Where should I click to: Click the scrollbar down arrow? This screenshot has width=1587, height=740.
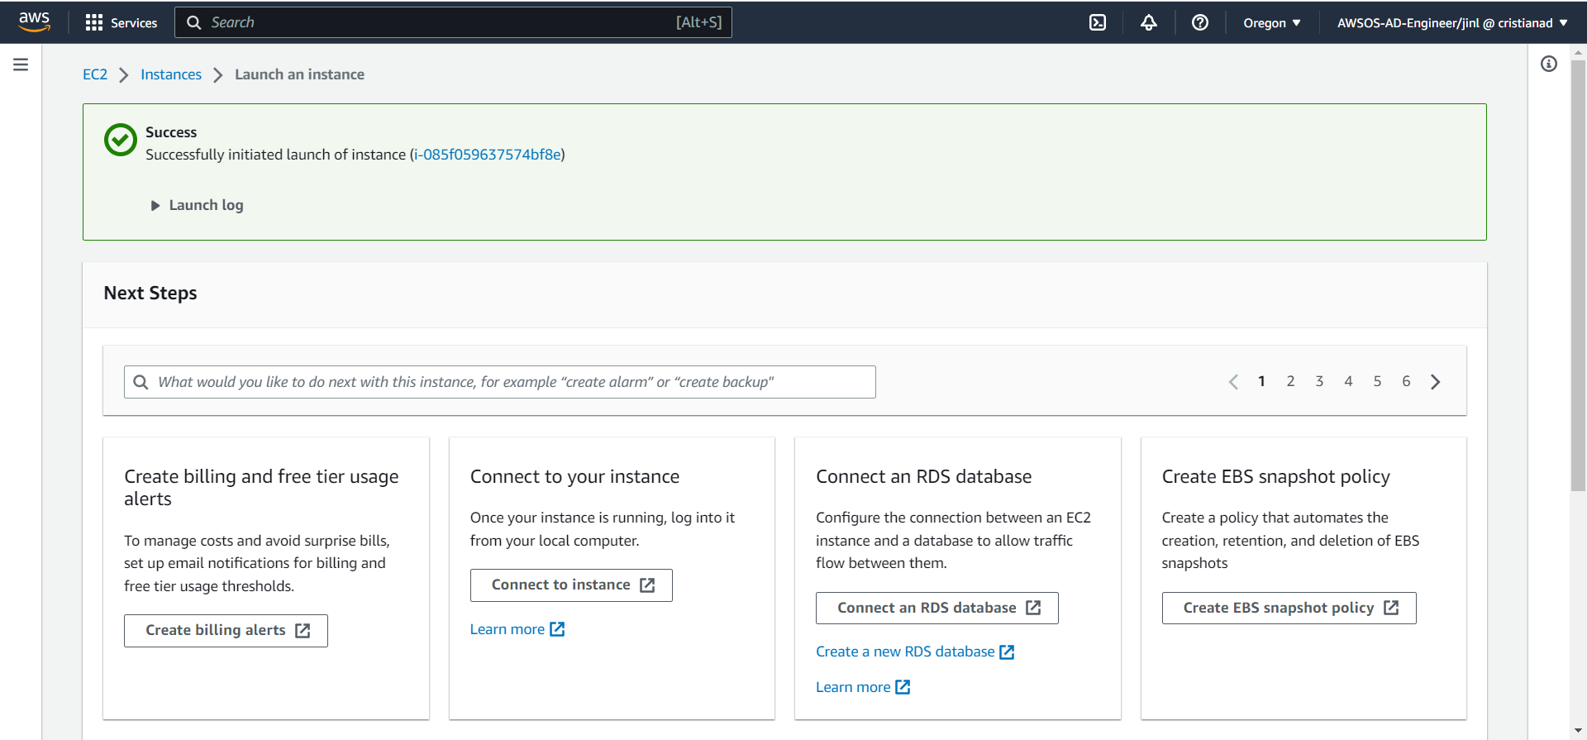tap(1578, 732)
